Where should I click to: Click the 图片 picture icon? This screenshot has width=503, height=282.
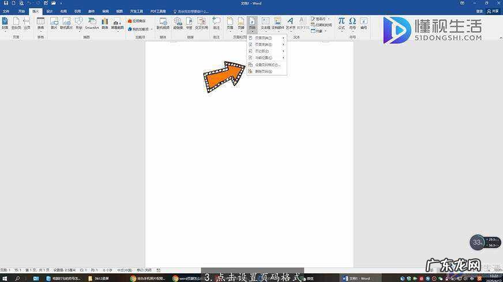pos(54,23)
